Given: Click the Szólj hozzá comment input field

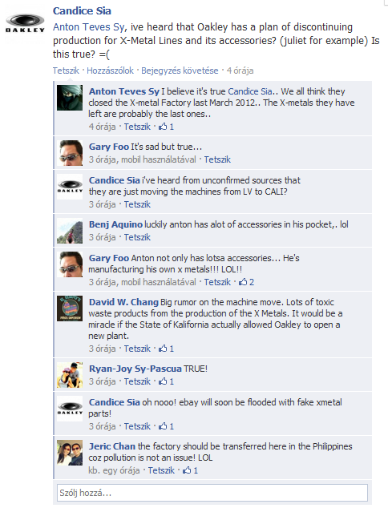Looking at the screenshot, I should pos(212,493).
